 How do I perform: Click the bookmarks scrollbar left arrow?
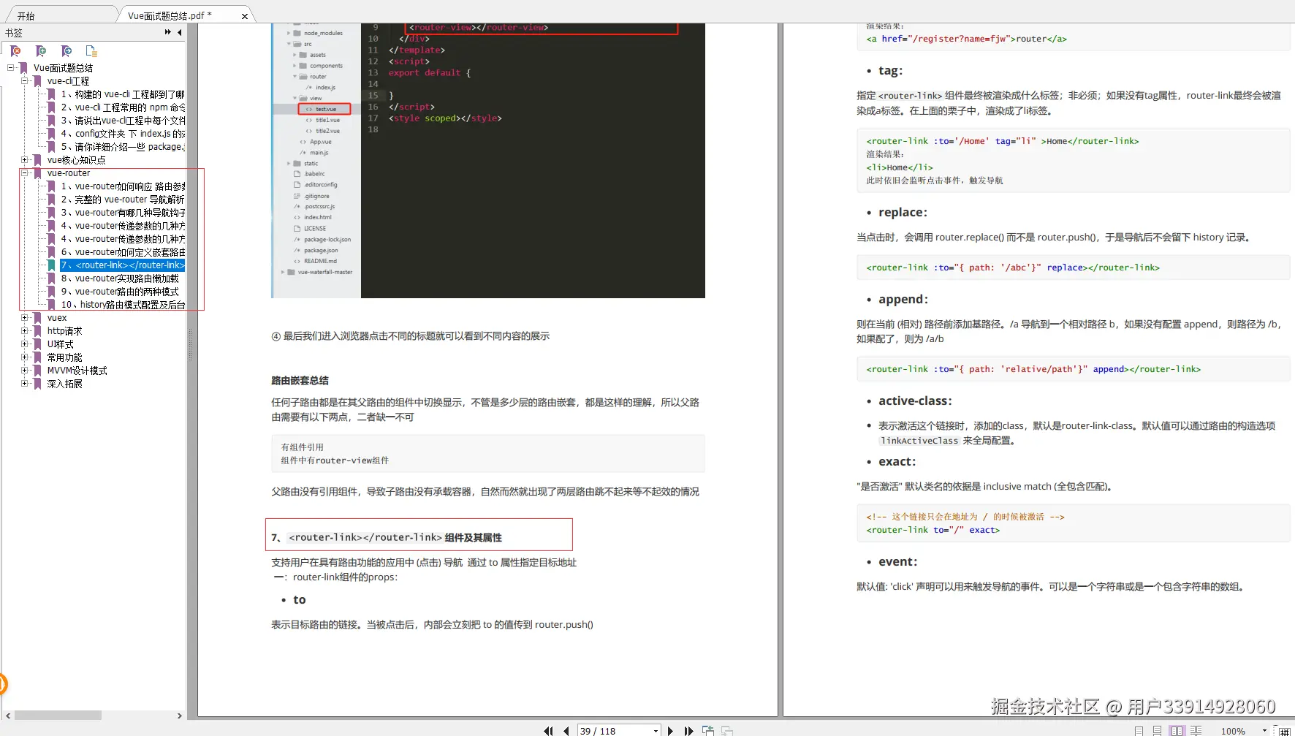8,716
